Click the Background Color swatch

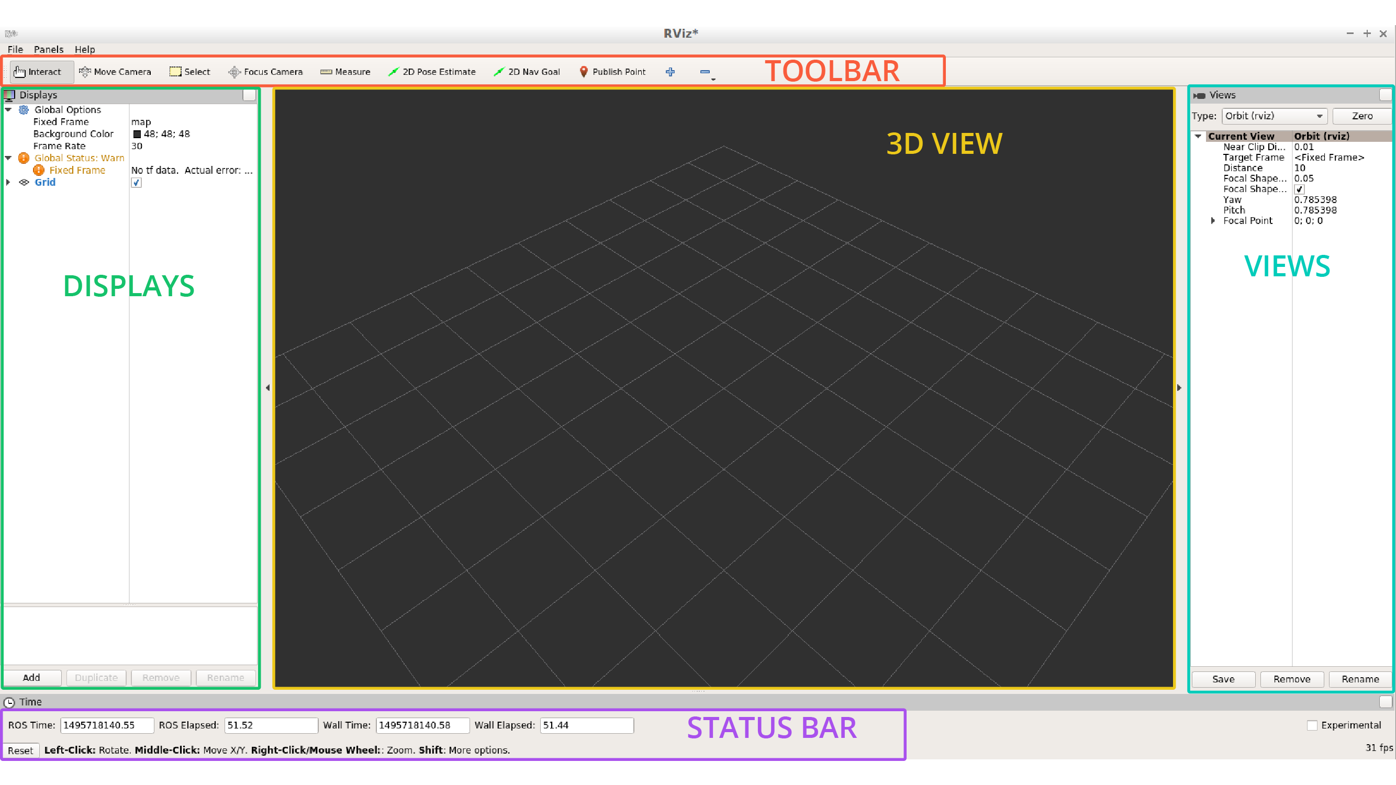tap(137, 134)
